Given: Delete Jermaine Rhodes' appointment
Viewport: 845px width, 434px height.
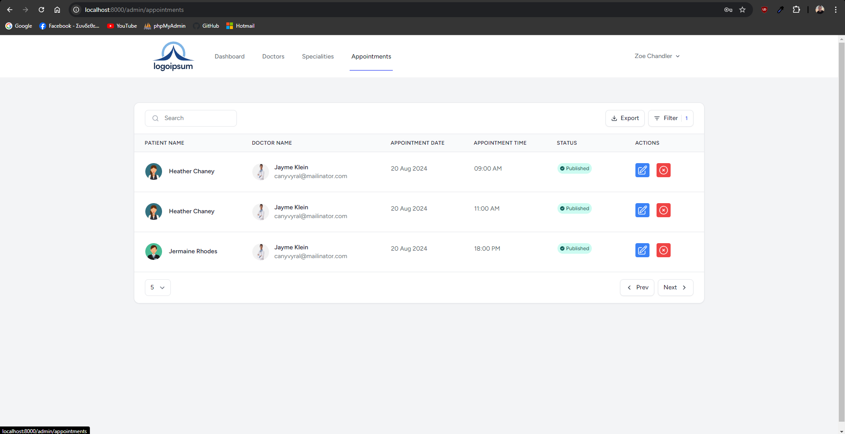Looking at the screenshot, I should [x=663, y=250].
